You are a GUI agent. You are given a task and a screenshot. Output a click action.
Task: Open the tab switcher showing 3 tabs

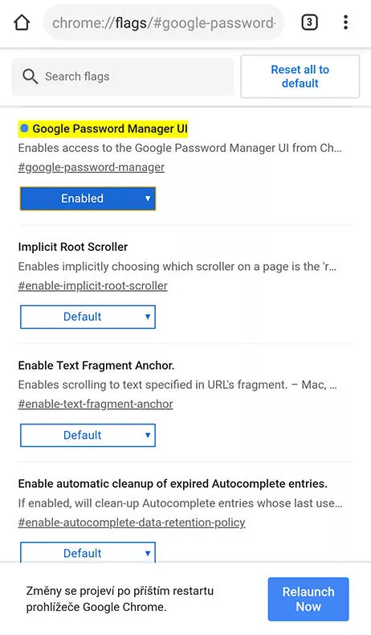[x=309, y=23]
